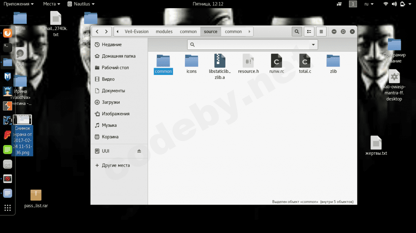Open the ru keyboard layout dropdown
The image size is (416, 233).
[x=369, y=4]
